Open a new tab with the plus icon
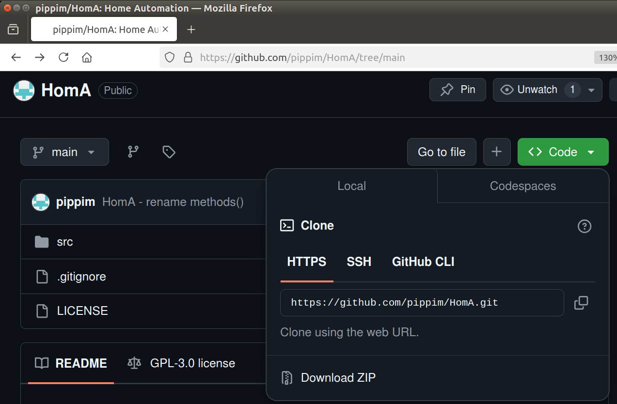 coord(191,30)
